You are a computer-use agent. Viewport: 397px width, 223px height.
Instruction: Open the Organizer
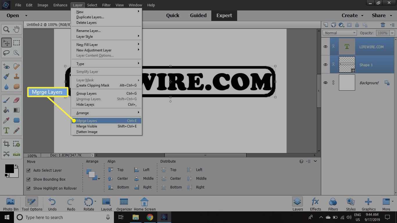pos(124,204)
